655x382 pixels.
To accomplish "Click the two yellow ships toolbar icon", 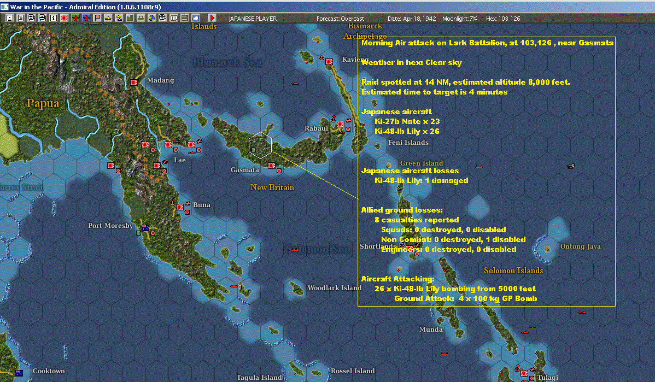I will point(119,18).
